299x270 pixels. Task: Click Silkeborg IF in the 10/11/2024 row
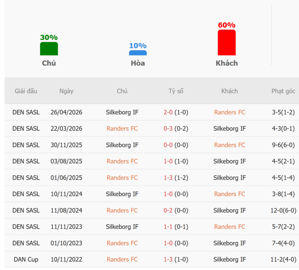[122, 194]
